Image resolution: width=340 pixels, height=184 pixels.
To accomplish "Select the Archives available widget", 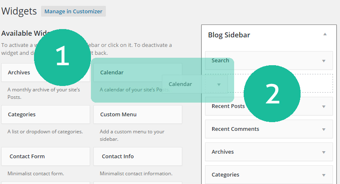I will tap(19, 72).
